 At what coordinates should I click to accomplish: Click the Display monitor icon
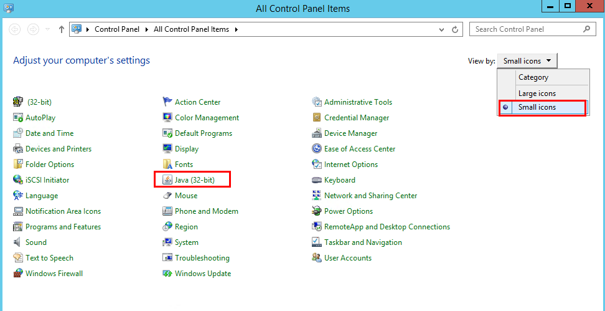[x=167, y=149]
